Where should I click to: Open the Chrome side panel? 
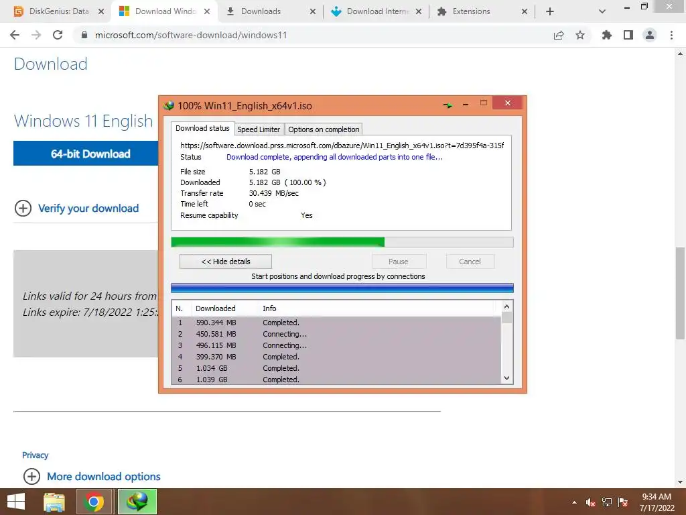pyautogui.click(x=628, y=35)
